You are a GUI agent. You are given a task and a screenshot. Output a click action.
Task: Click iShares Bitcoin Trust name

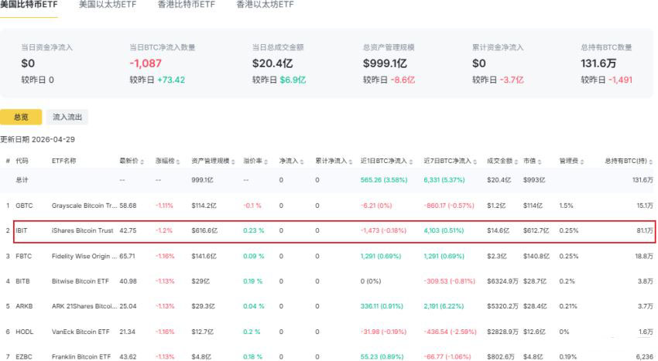tap(82, 230)
